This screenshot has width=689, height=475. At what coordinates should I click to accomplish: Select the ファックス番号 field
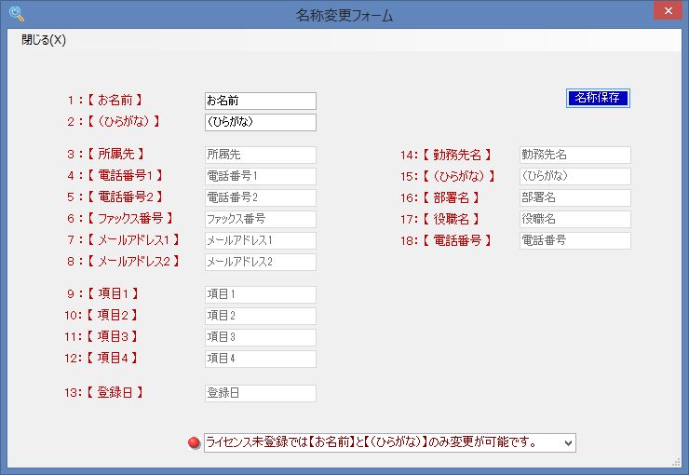click(x=260, y=219)
